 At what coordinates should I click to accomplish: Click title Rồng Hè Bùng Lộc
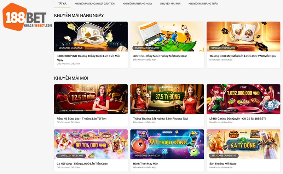point(82,118)
